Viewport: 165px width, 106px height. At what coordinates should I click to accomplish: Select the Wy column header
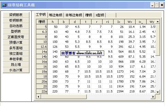coord(151,22)
